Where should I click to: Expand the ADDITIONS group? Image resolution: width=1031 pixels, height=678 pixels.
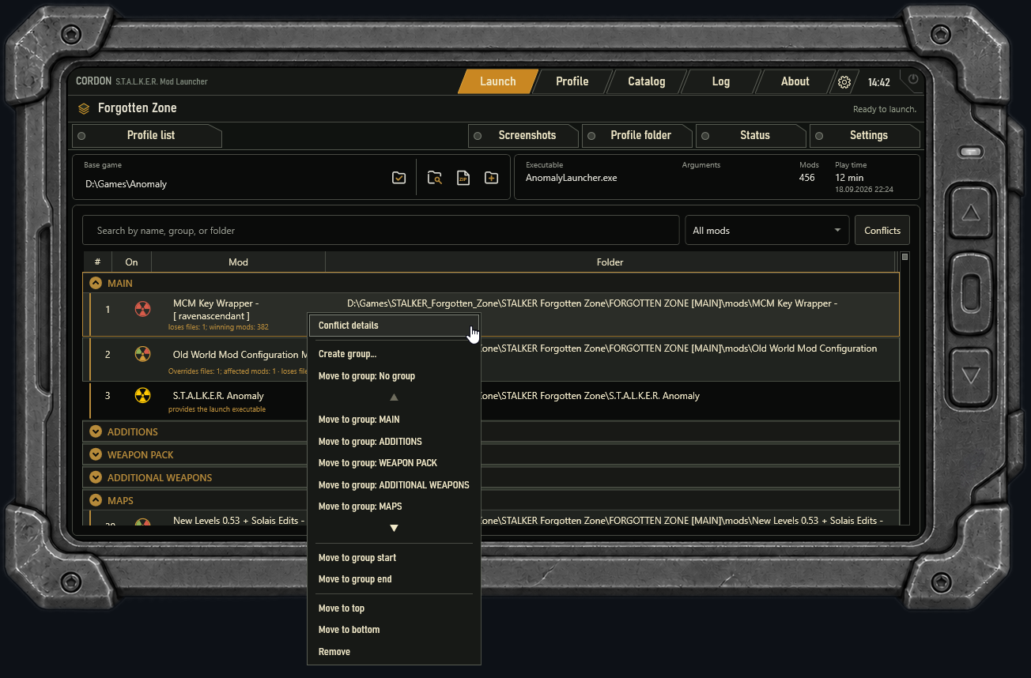point(96,431)
